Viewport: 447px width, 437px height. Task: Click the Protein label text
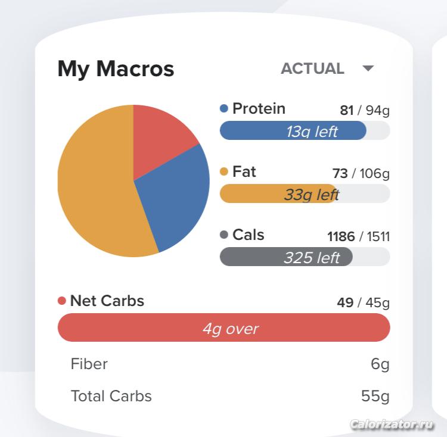pyautogui.click(x=259, y=109)
